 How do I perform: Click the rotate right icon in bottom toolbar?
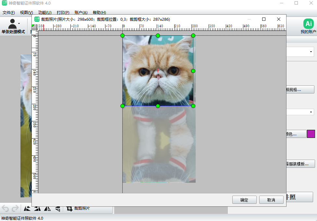(37, 209)
